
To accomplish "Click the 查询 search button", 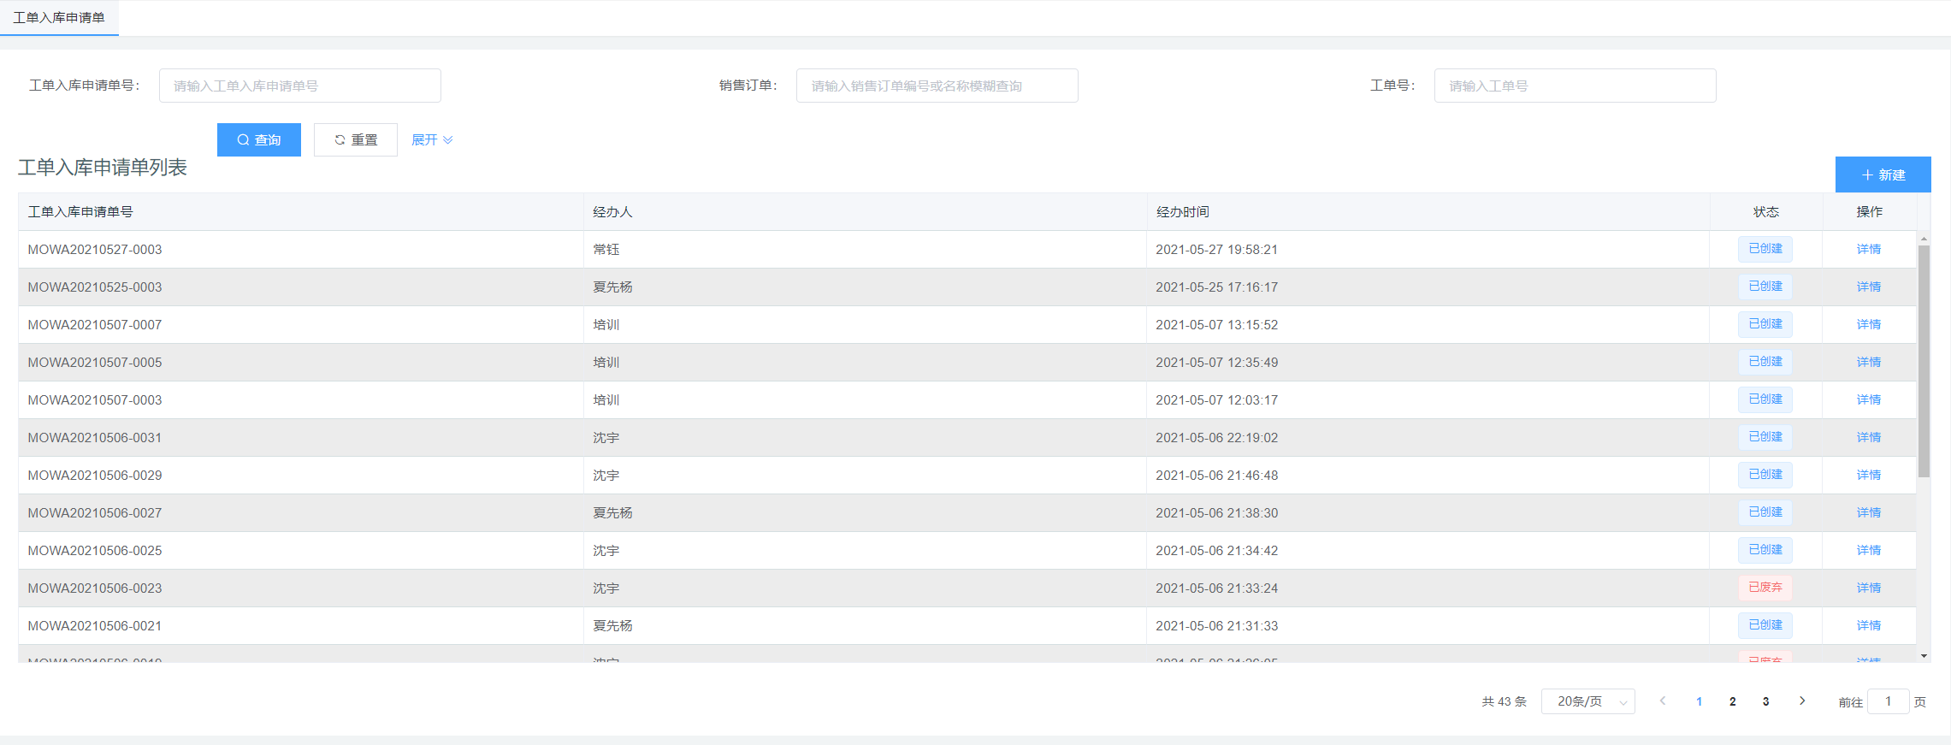I will (258, 139).
